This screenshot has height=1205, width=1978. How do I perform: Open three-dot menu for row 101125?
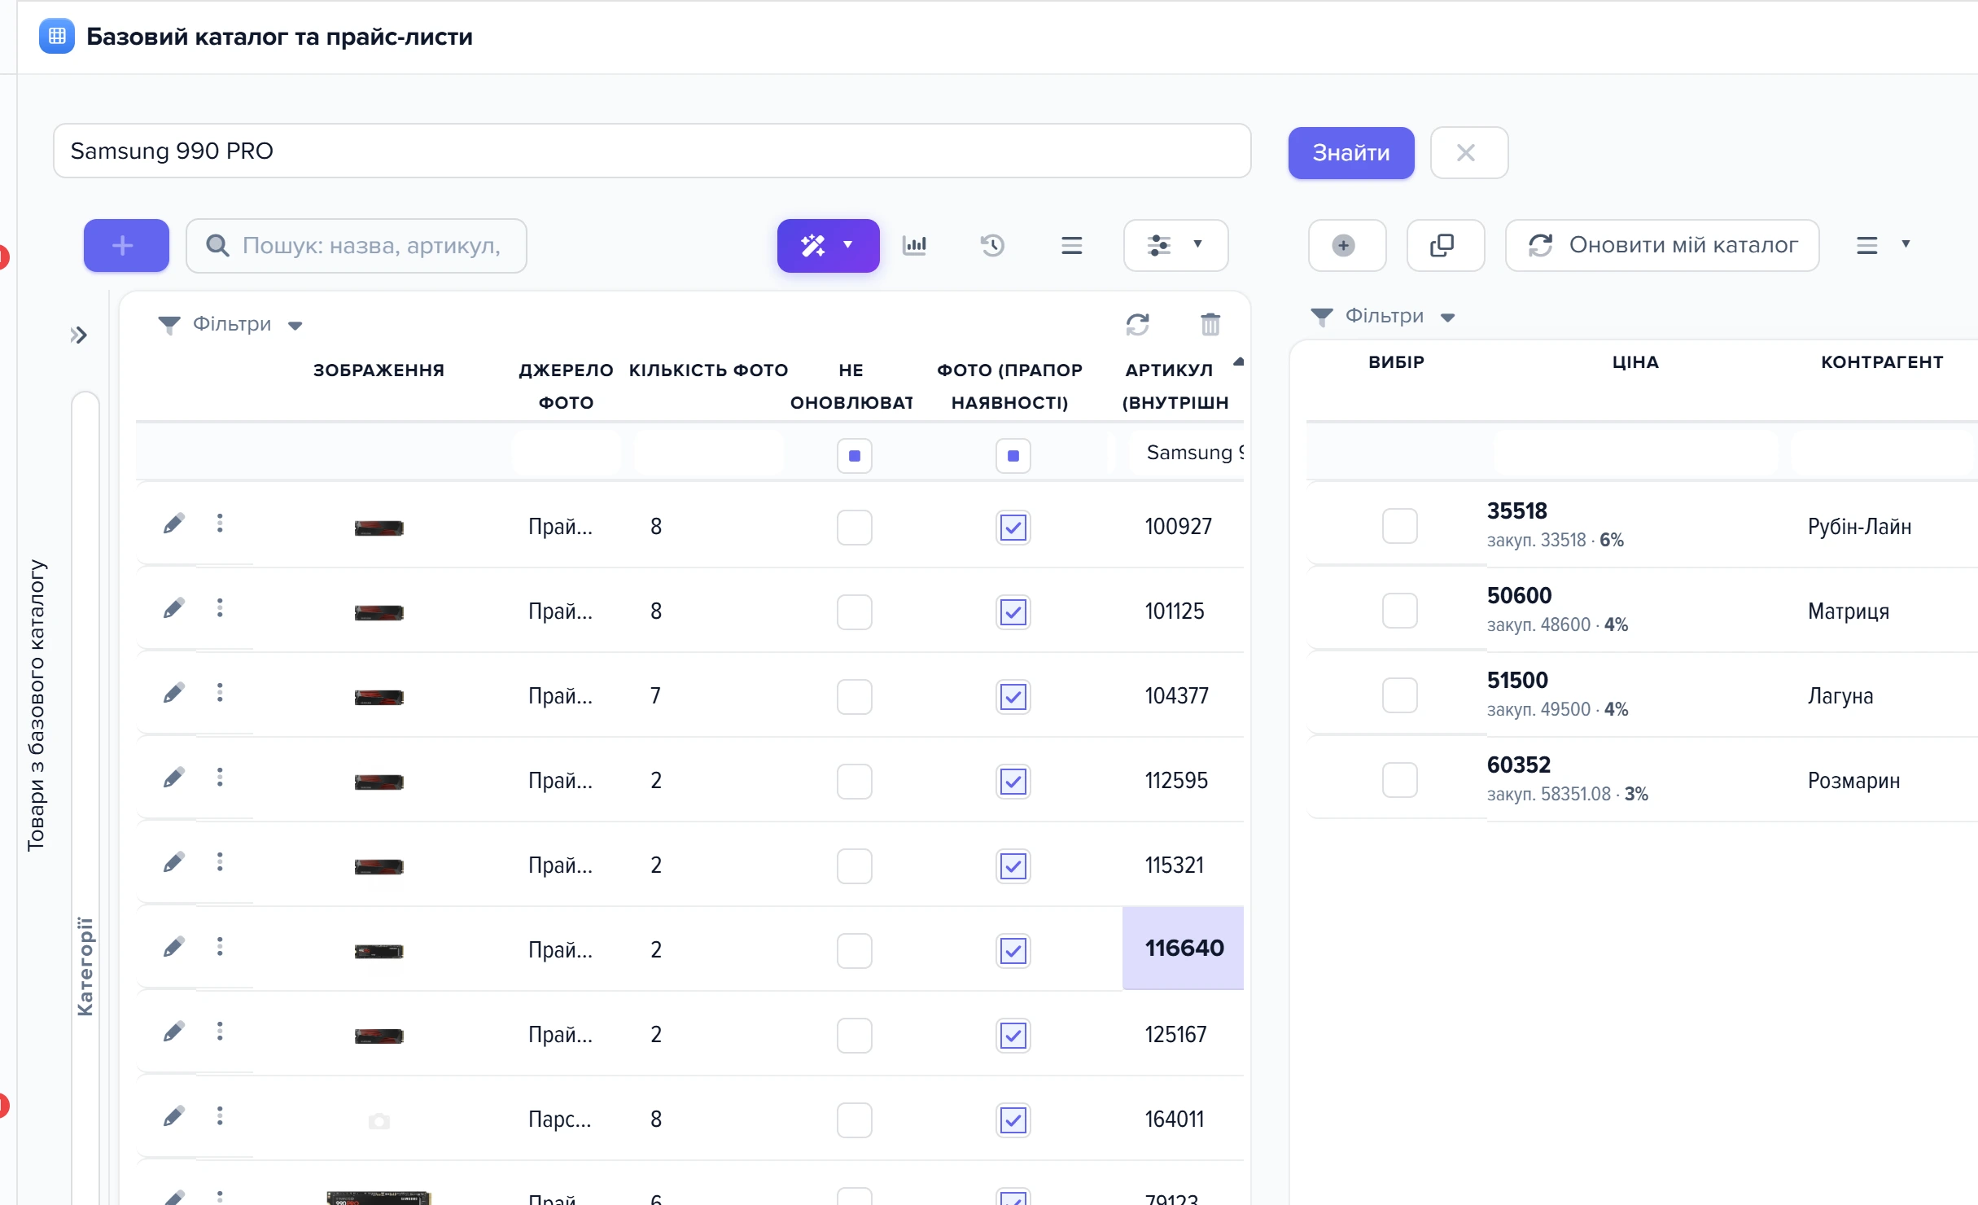click(x=220, y=608)
